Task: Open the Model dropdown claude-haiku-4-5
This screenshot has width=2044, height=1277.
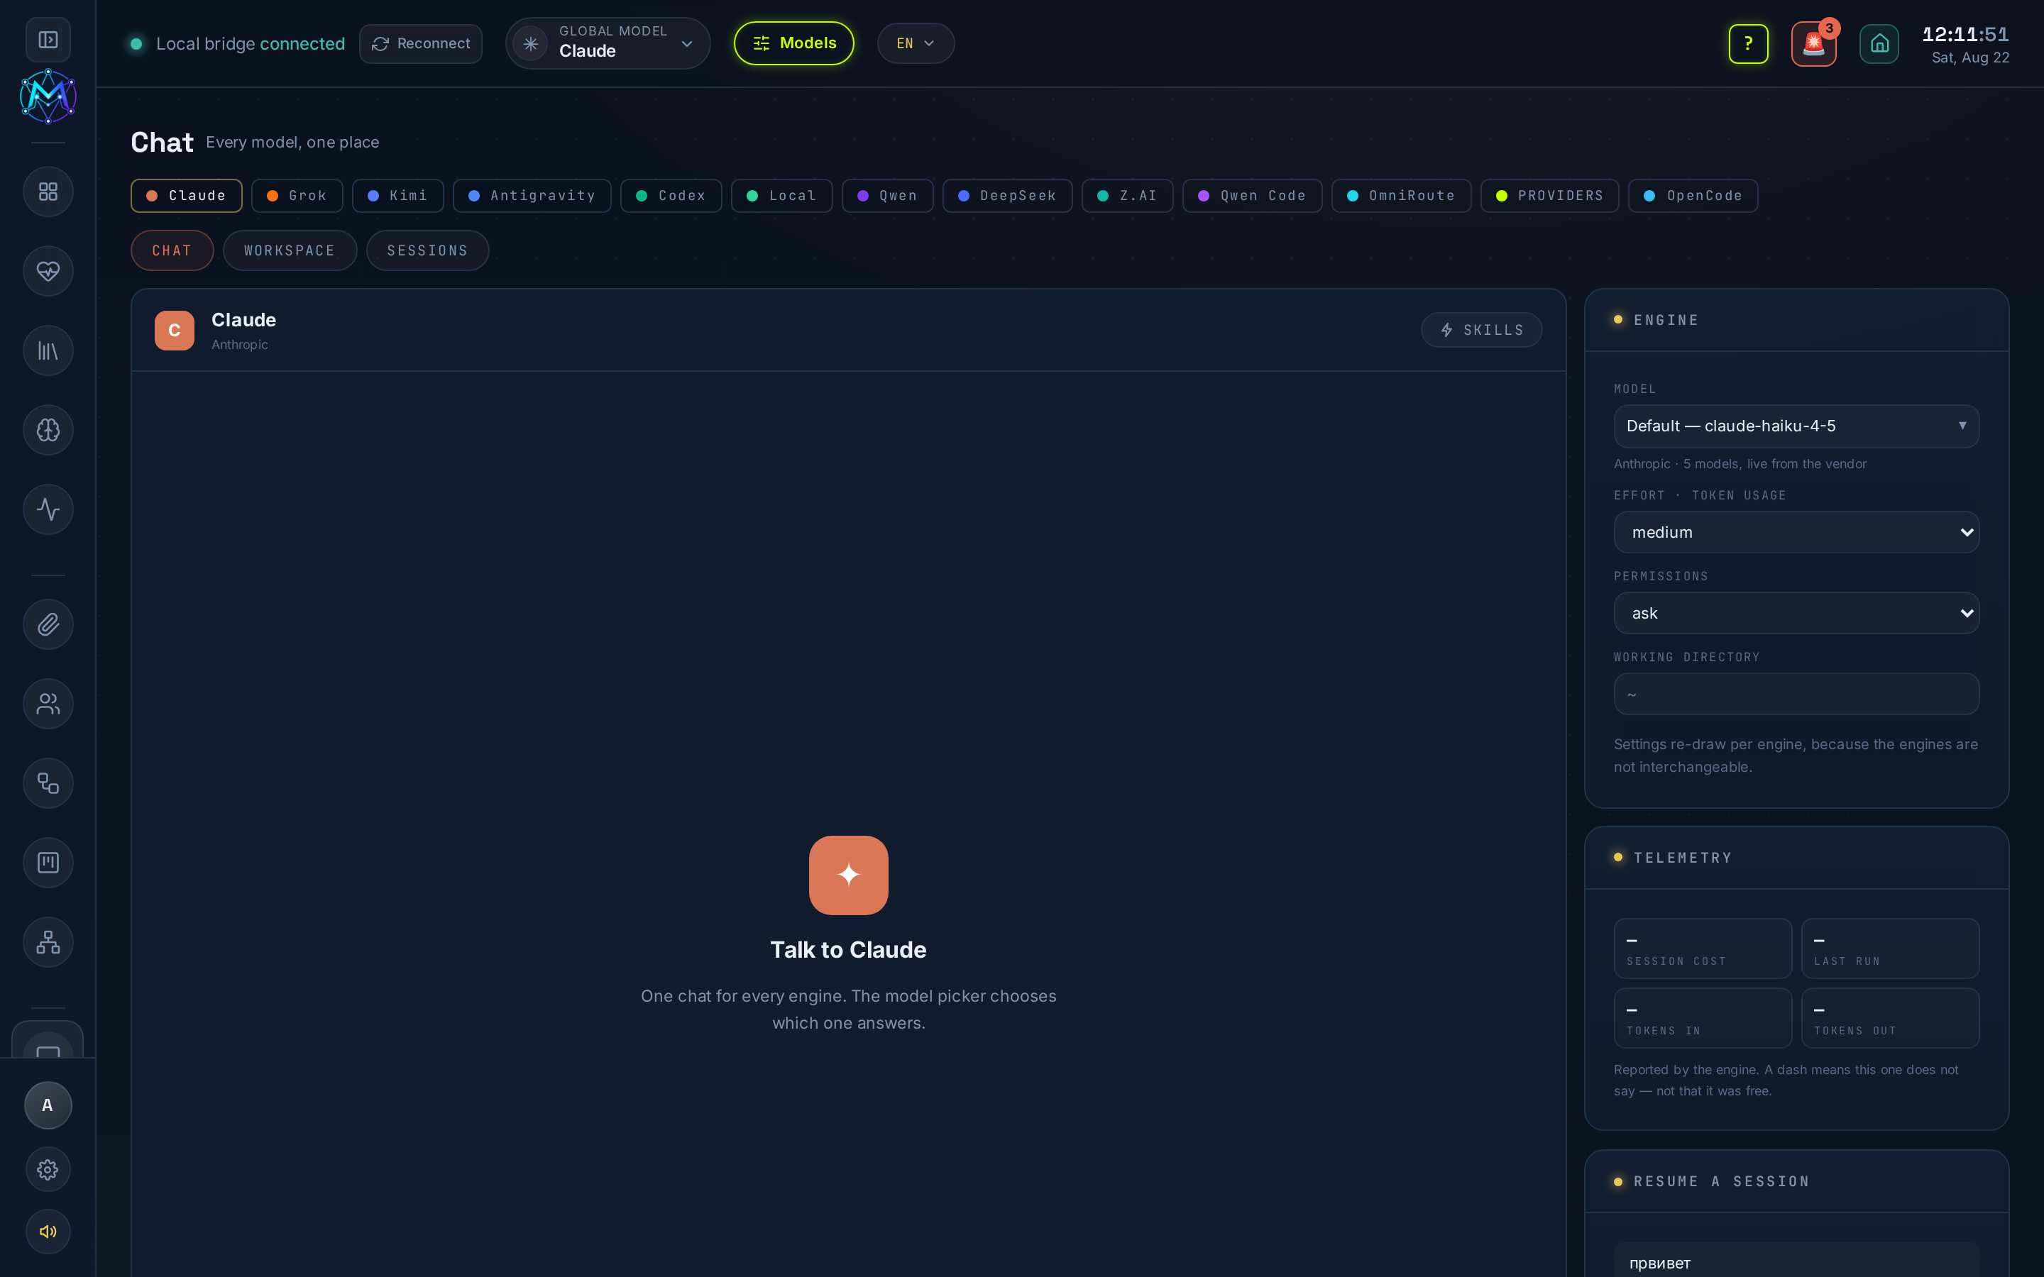Action: tap(1796, 426)
